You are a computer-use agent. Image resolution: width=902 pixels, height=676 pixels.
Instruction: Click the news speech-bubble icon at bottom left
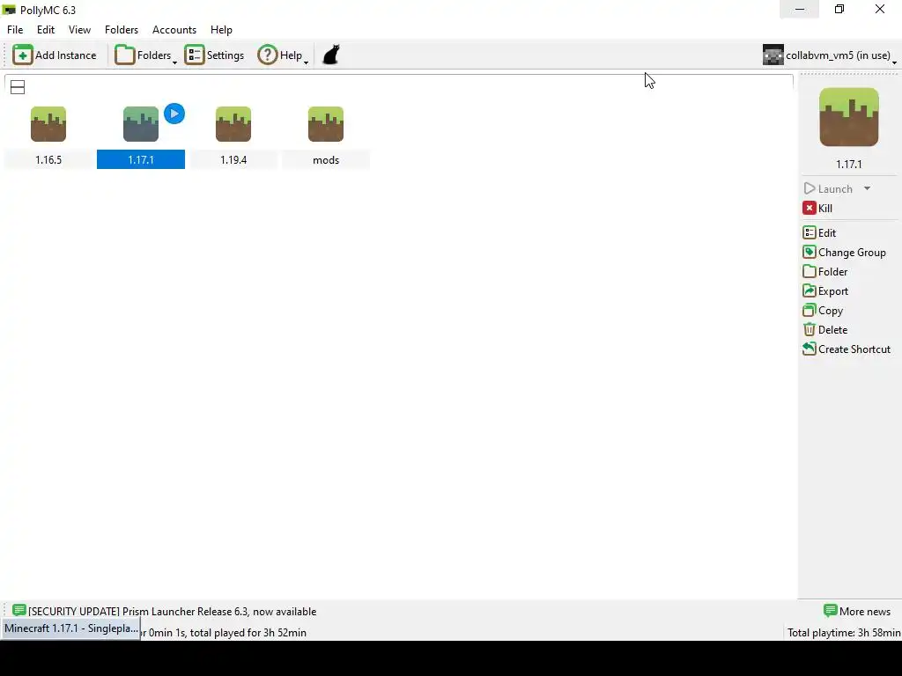pyautogui.click(x=19, y=611)
